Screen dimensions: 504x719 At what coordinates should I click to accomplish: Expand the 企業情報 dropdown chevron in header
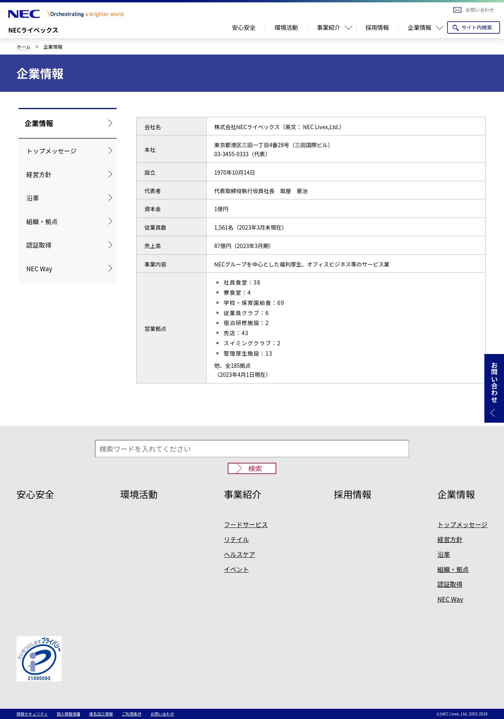click(x=440, y=28)
